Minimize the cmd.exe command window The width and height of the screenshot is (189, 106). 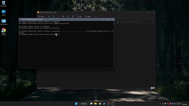[104, 19]
